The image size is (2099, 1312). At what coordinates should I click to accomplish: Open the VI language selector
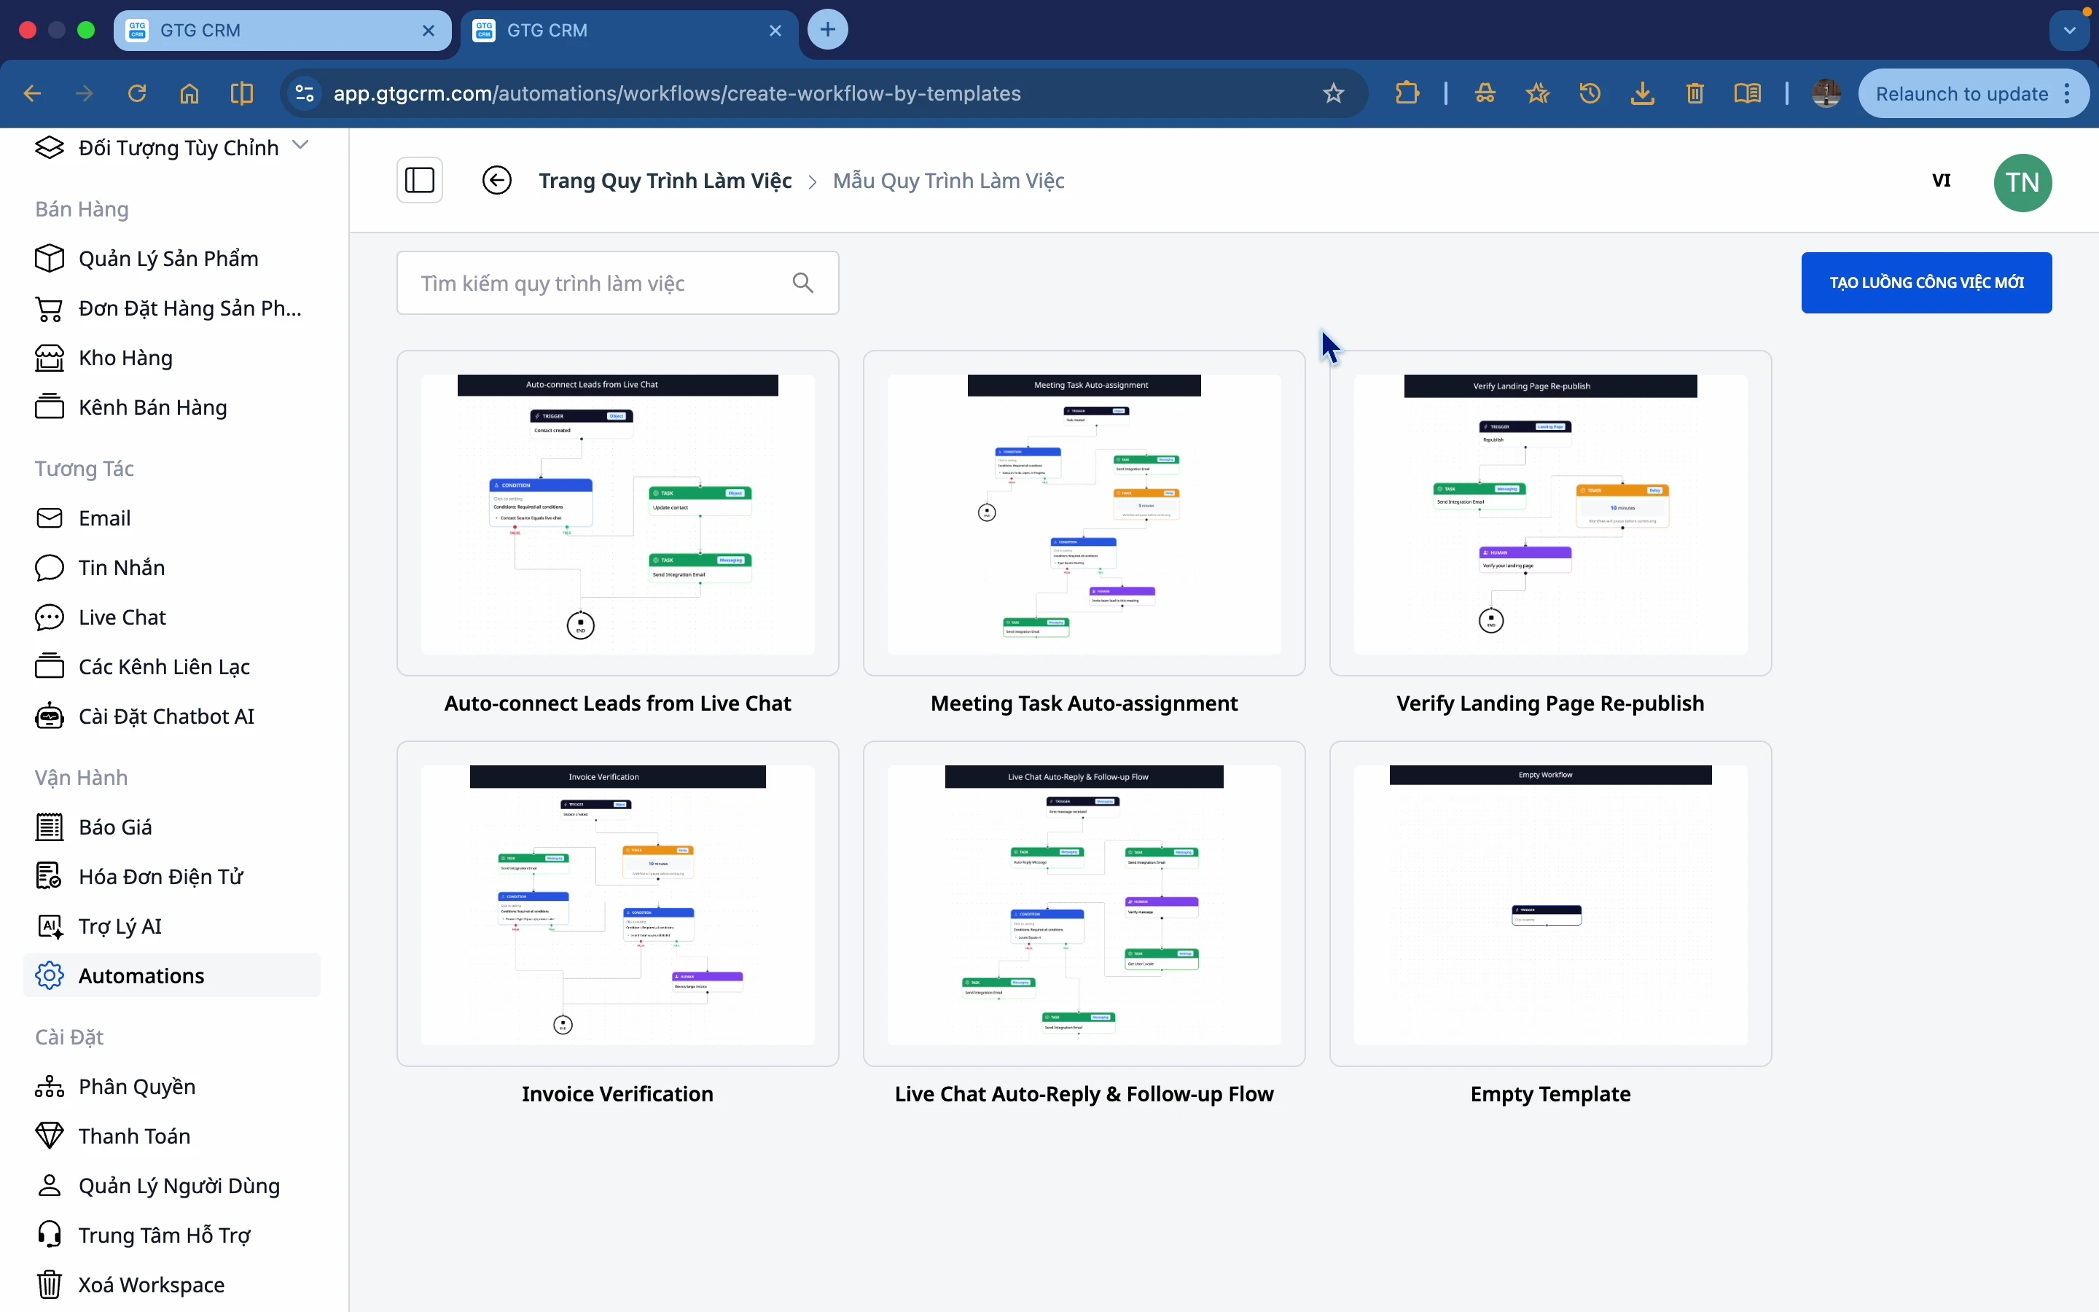pyautogui.click(x=1941, y=181)
